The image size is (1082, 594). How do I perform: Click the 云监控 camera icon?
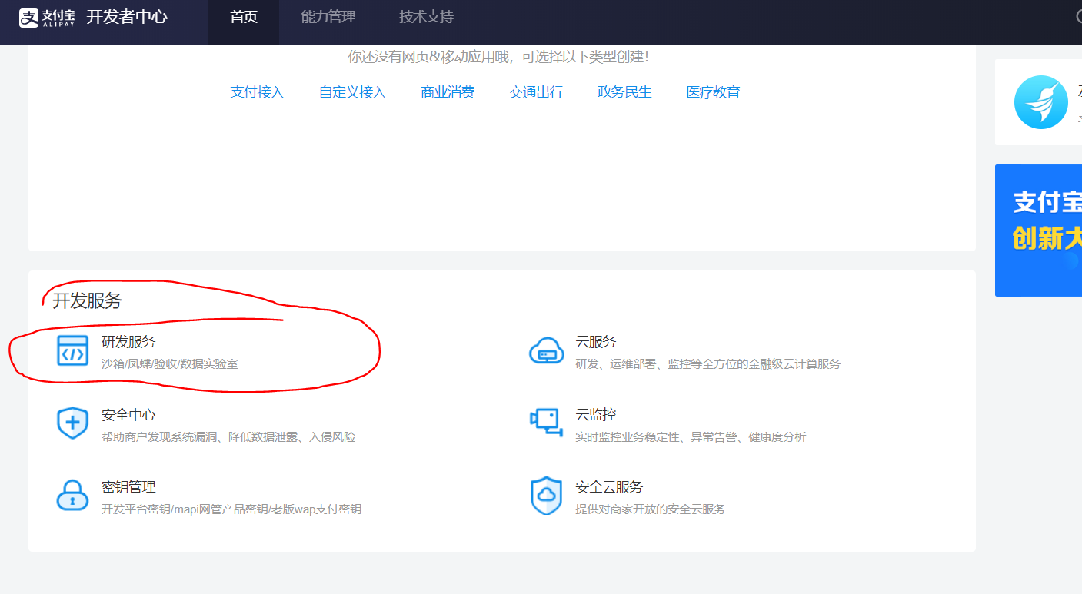coord(547,423)
